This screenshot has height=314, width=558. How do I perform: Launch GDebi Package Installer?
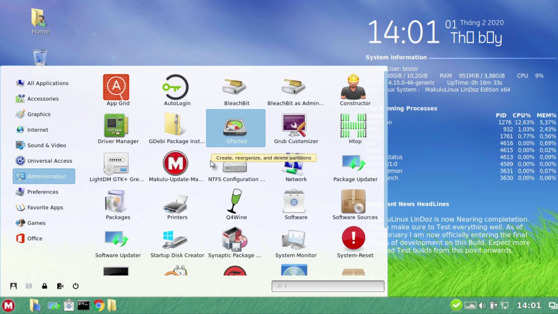point(177,128)
